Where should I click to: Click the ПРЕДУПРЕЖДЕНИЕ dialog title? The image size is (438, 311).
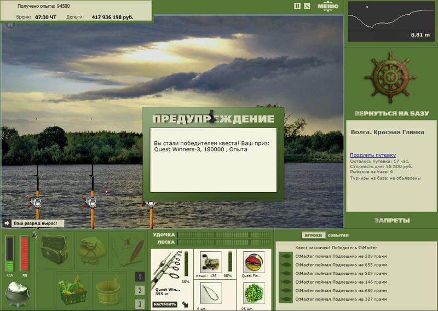213,118
